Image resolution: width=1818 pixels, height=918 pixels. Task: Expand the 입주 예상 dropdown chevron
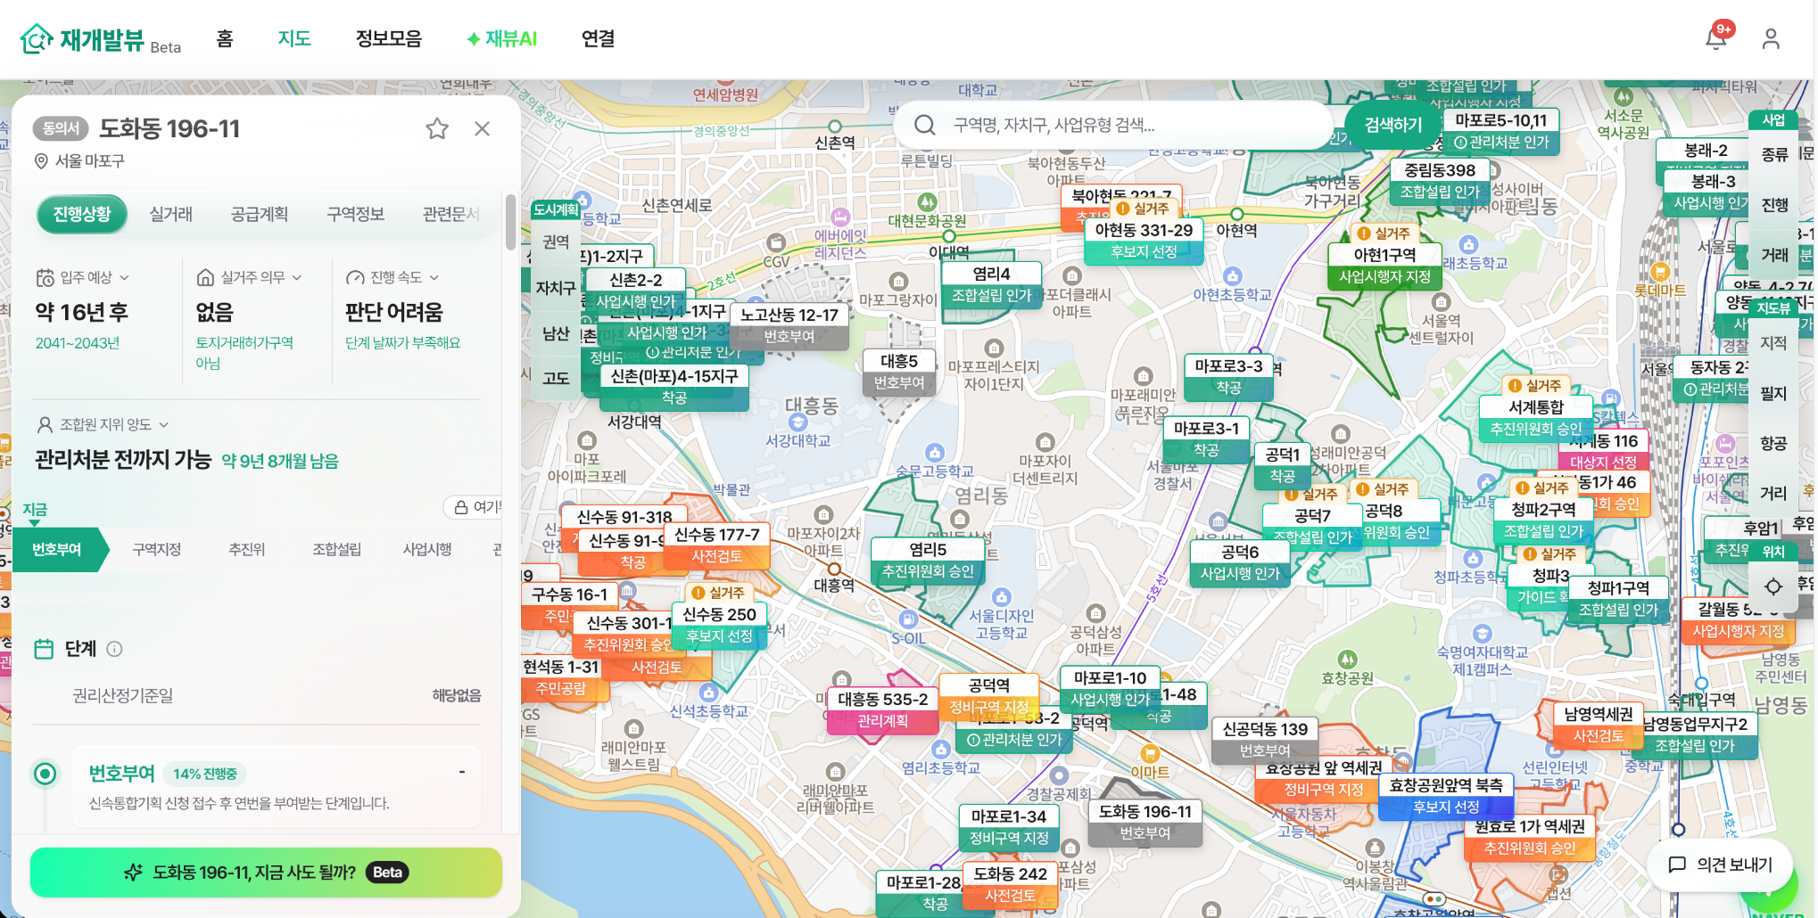pyautogui.click(x=124, y=277)
